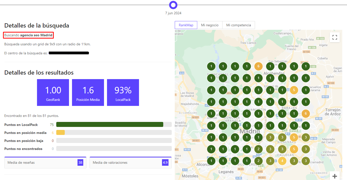Viewport: 347px width, 180px height.
Task: Select the yellow 5 marker beside Vallecas
Action: pos(294,149)
